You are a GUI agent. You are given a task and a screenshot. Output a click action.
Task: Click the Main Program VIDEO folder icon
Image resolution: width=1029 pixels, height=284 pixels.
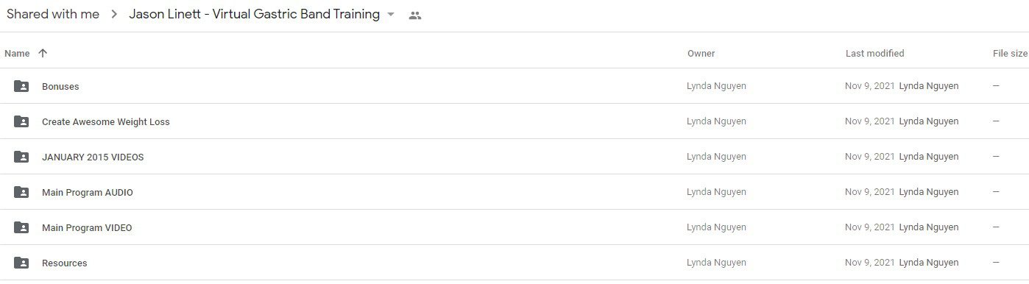click(21, 227)
